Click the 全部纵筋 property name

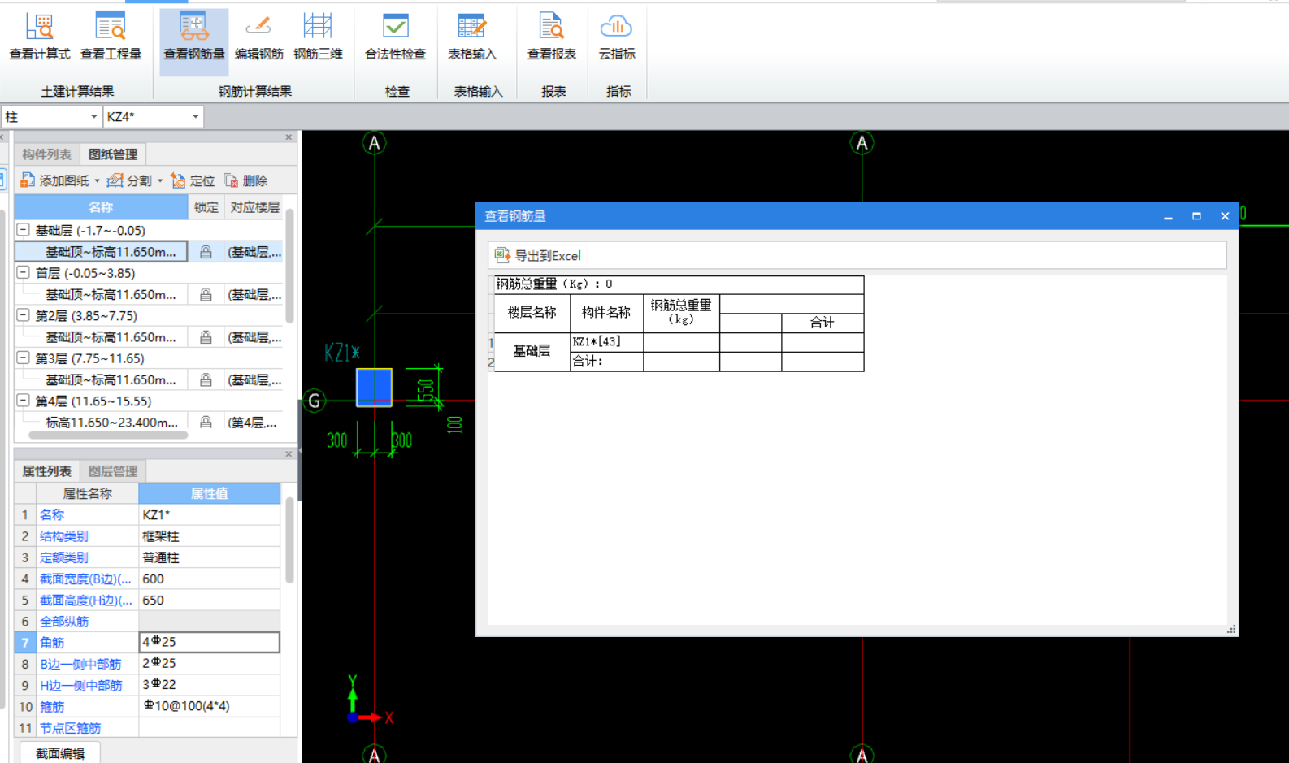click(63, 622)
